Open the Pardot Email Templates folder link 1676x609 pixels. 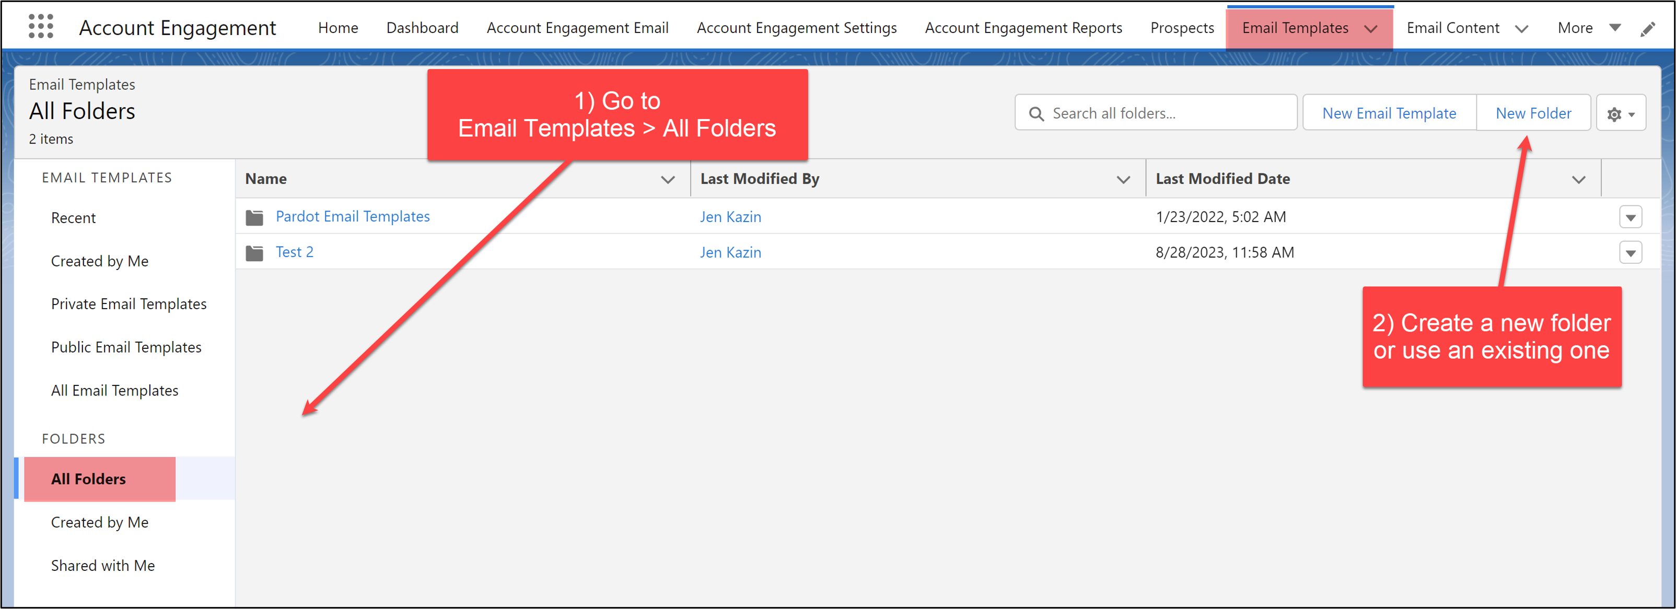tap(353, 217)
